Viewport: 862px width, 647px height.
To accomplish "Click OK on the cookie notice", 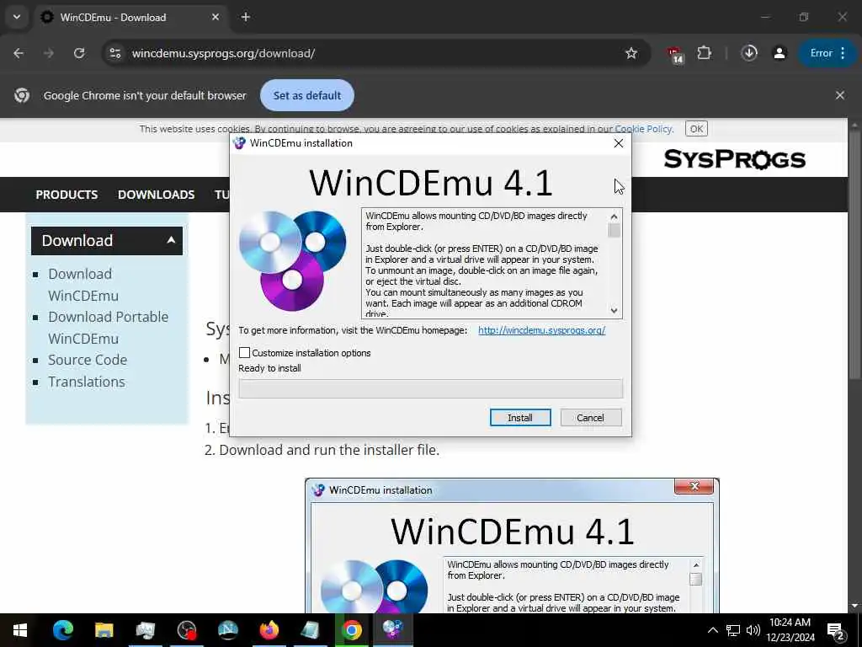I will [696, 129].
